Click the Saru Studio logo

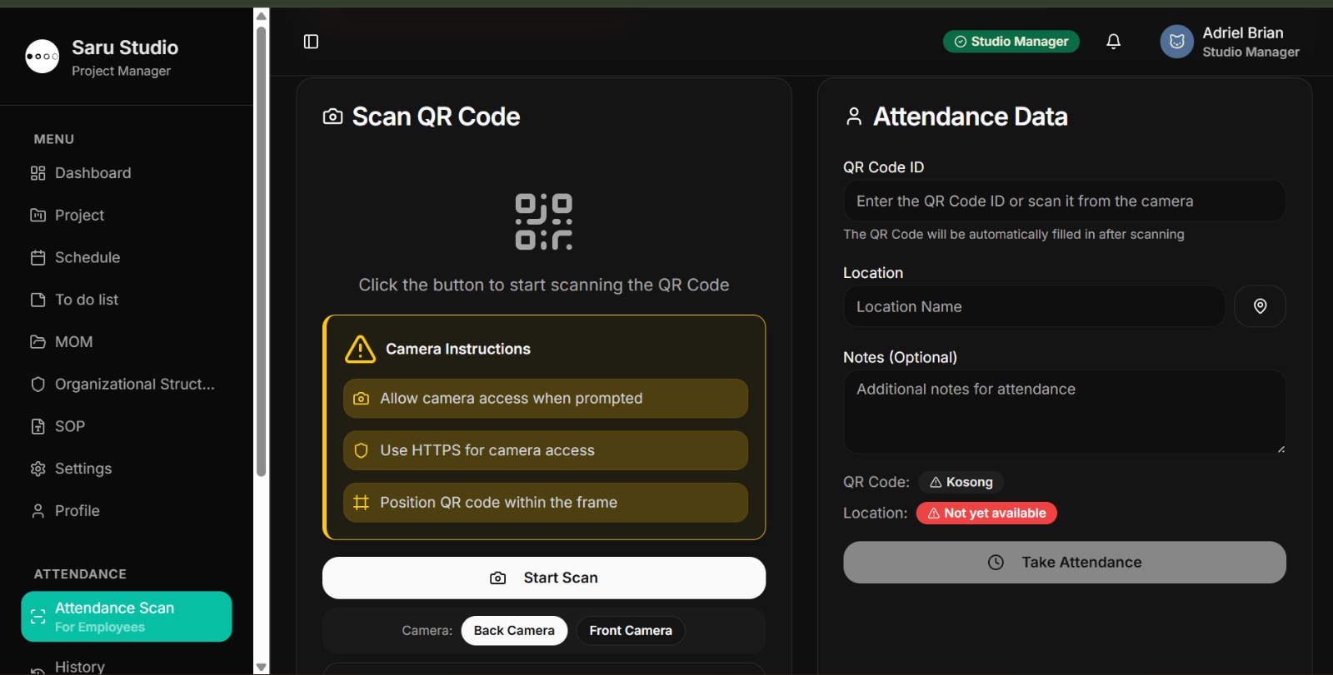click(42, 57)
